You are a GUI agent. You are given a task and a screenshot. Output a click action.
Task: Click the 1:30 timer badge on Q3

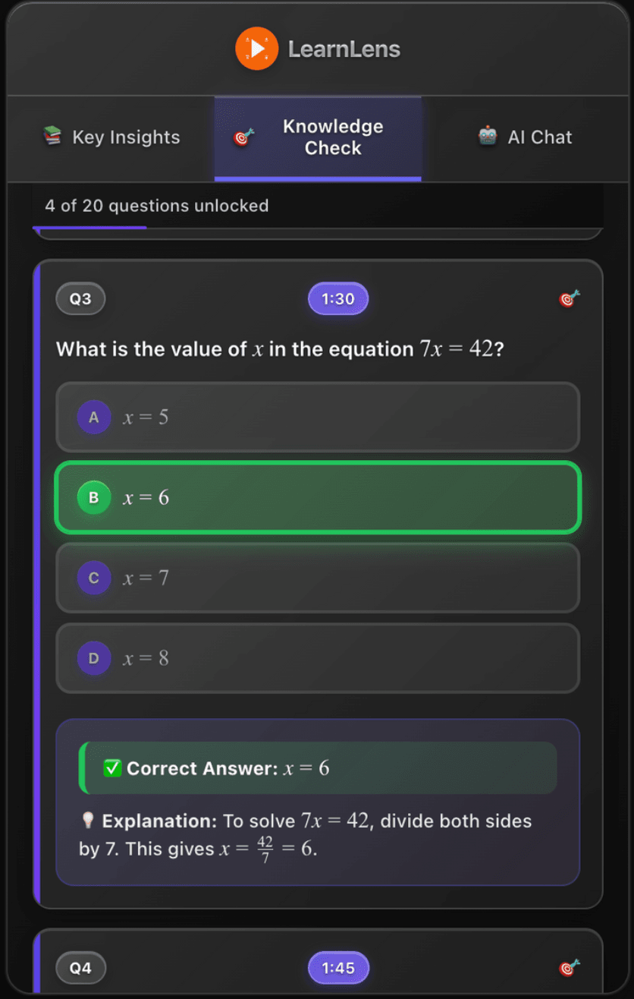[x=337, y=298]
